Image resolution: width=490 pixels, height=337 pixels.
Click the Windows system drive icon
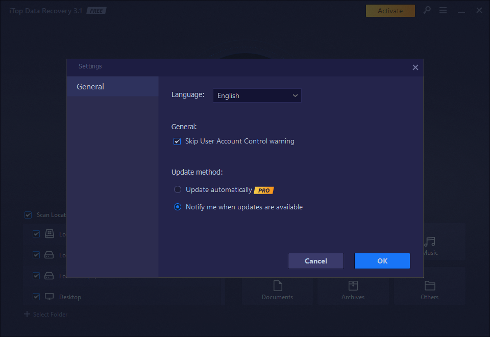pyautogui.click(x=50, y=233)
